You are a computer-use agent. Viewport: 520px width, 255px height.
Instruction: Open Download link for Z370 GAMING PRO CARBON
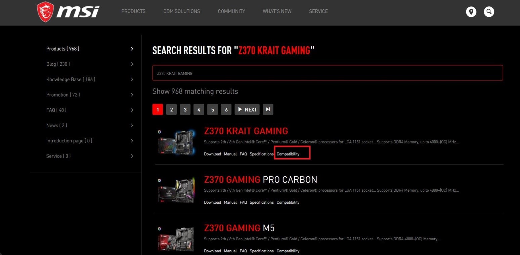[x=212, y=202]
